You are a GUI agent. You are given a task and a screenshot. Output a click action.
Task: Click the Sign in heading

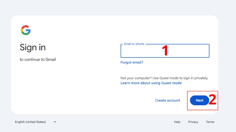32,47
